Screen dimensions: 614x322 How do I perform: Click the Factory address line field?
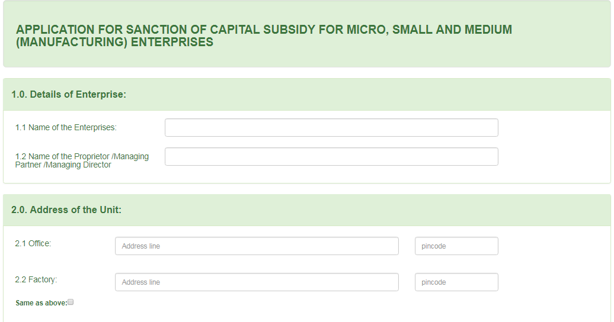point(257,282)
